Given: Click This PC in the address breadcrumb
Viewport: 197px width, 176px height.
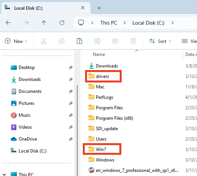Looking at the screenshot, I should [x=109, y=23].
